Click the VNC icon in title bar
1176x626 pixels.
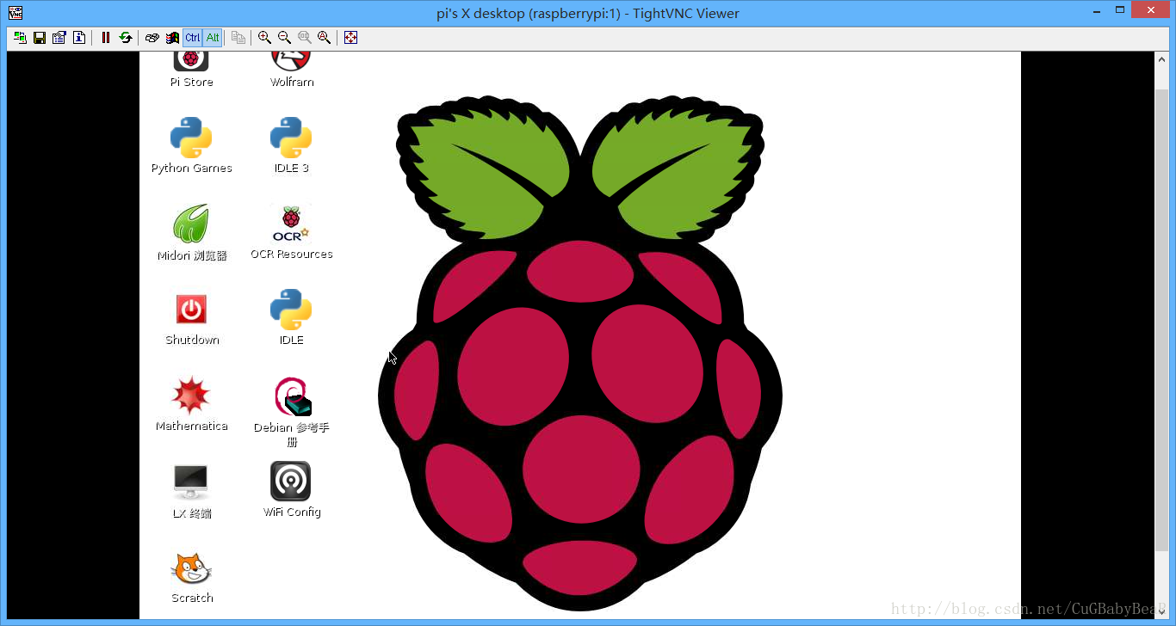(15, 12)
